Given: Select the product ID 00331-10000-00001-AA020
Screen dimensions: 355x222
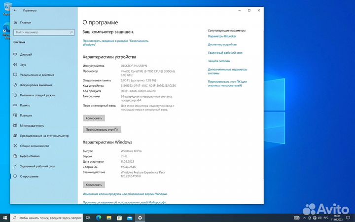Looking at the screenshot, I should coord(138,91).
